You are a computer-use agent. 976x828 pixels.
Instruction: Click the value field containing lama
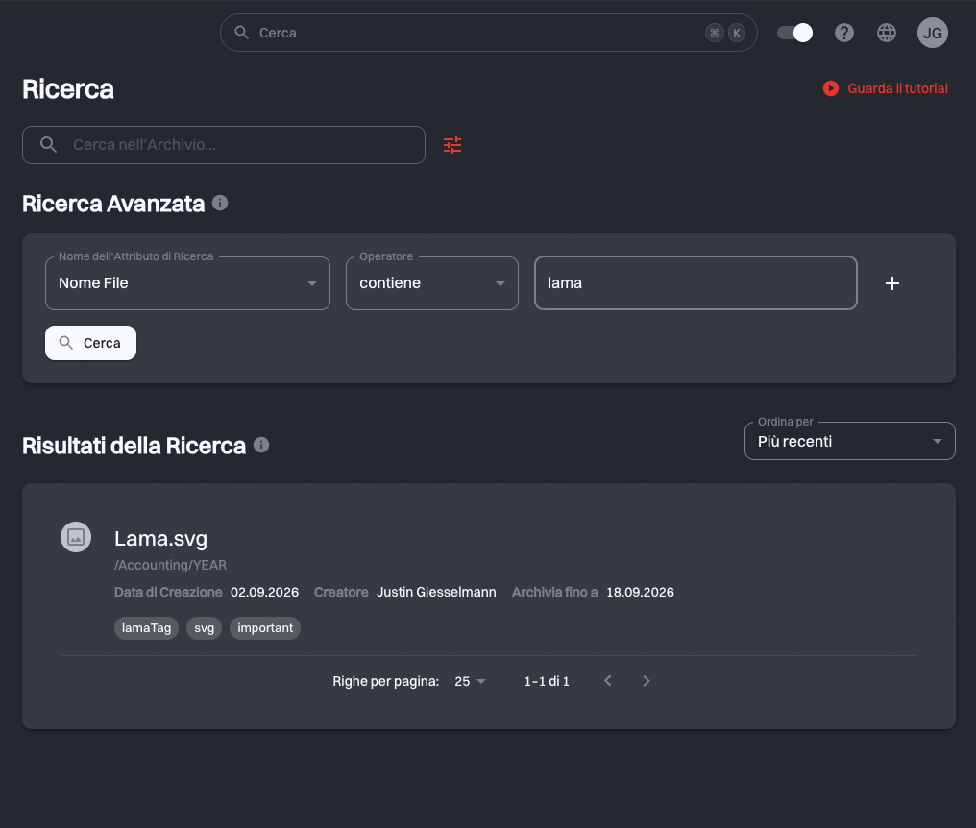695,283
